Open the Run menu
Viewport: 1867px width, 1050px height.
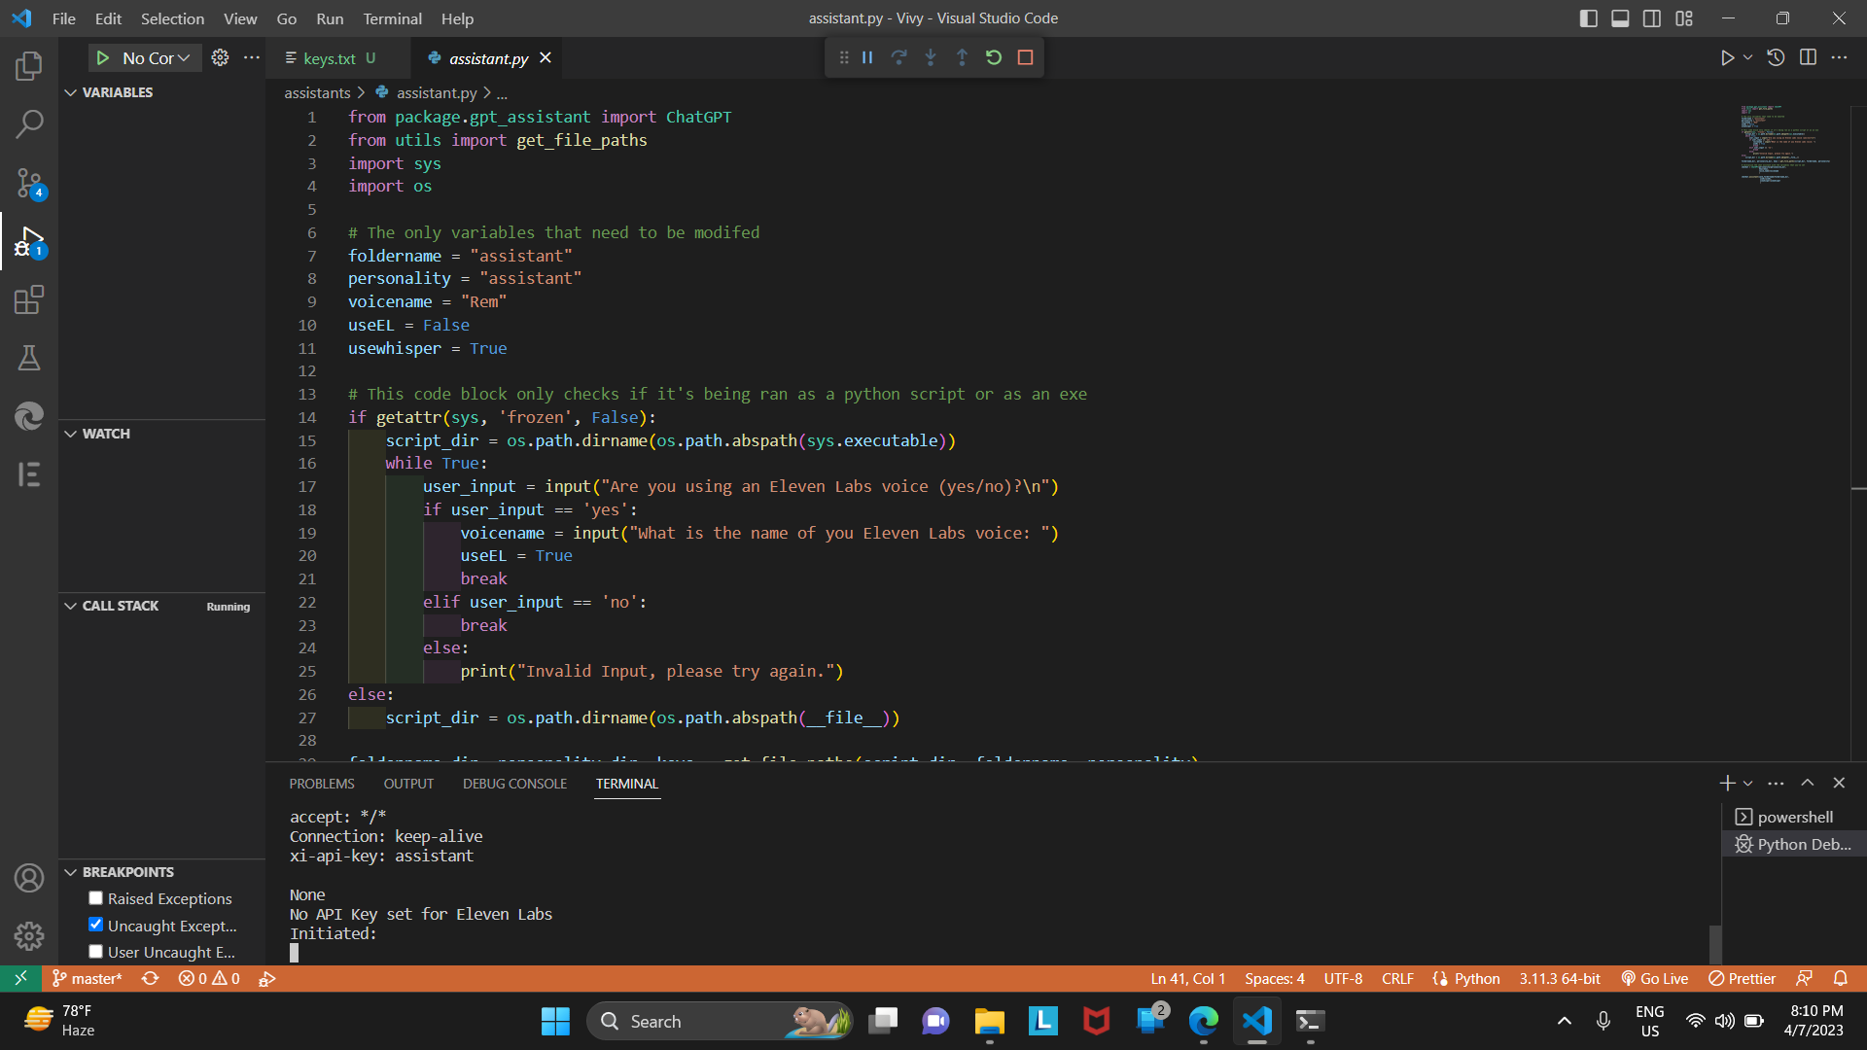[330, 18]
